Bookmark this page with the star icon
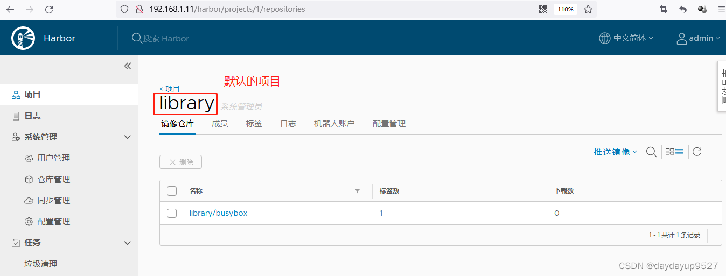726x276 pixels. [588, 9]
